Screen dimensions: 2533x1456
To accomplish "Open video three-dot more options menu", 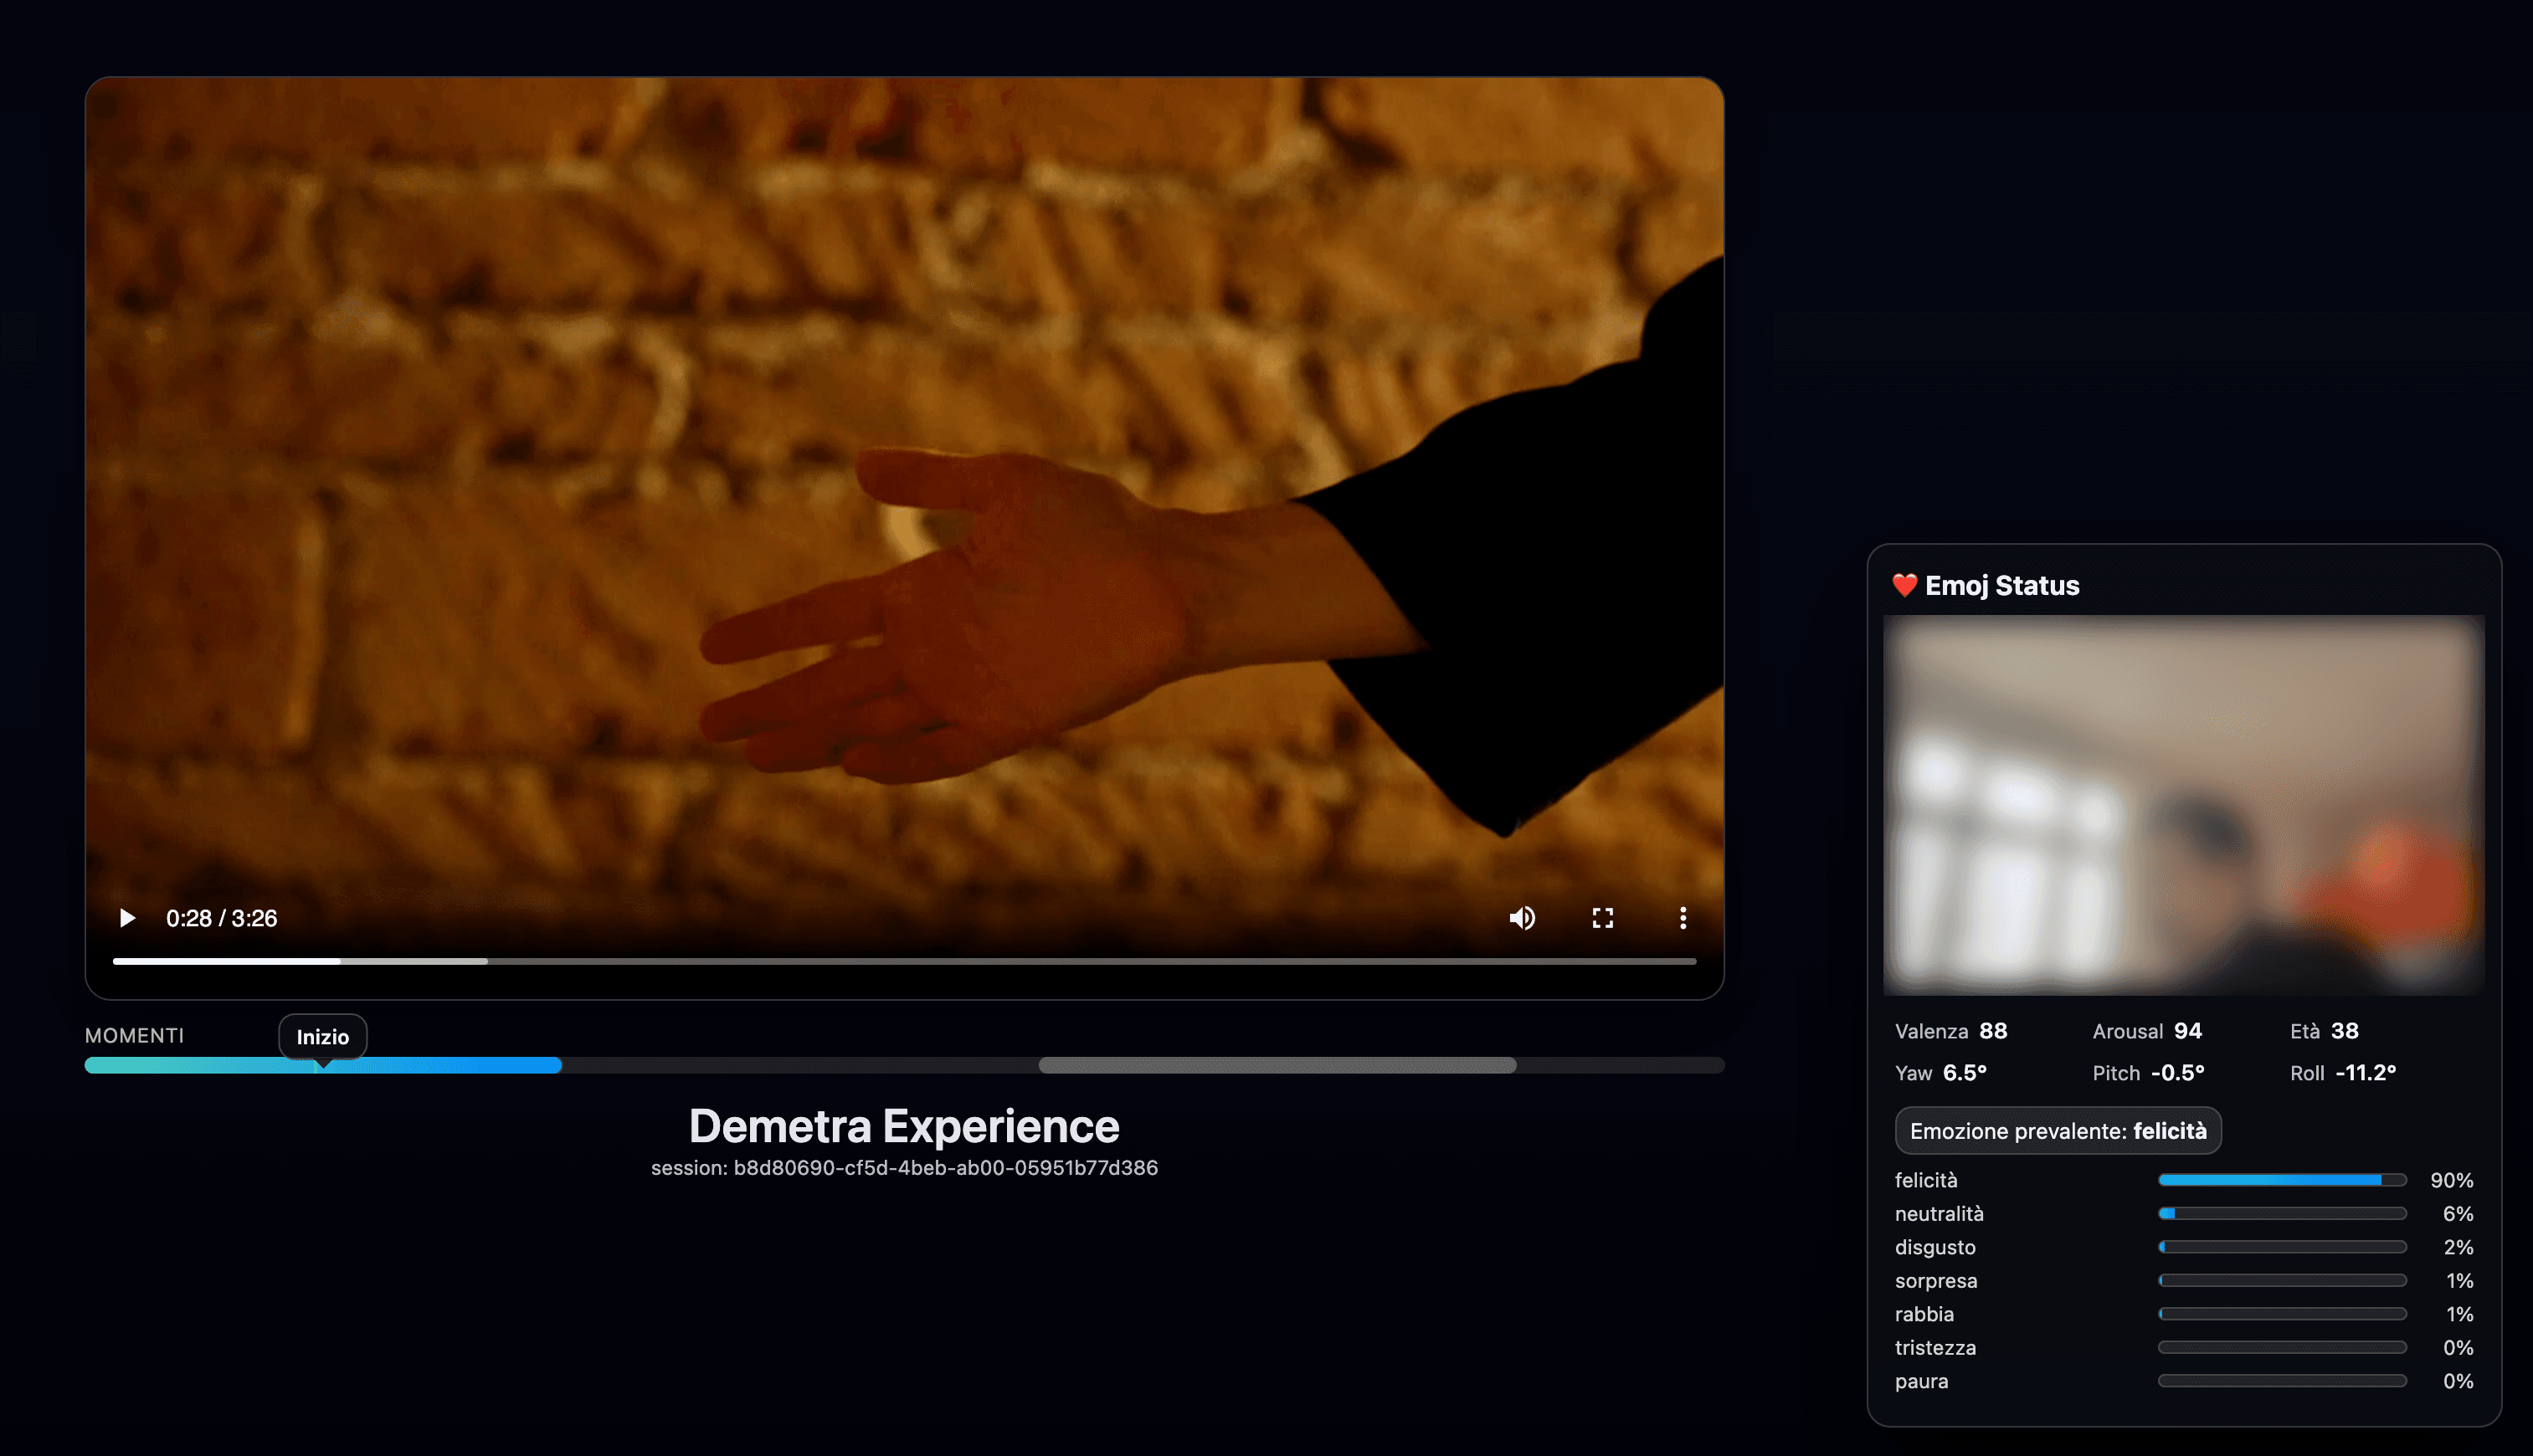I will 1683,918.
